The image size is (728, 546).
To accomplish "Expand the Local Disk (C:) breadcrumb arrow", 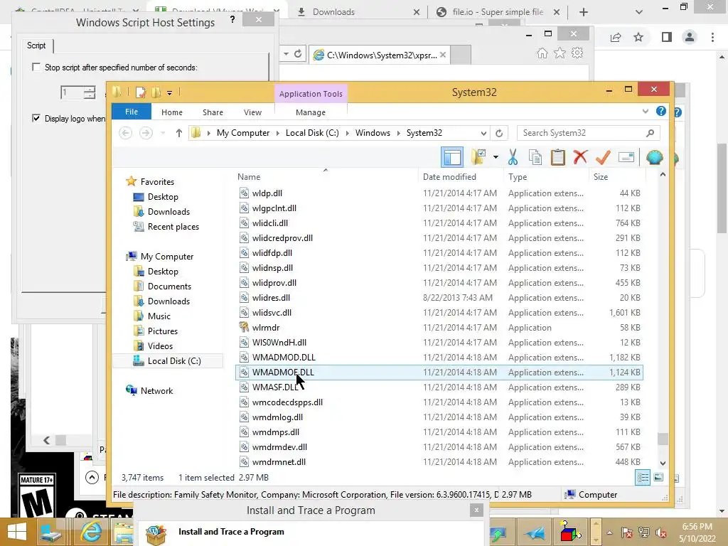I will 347,133.
